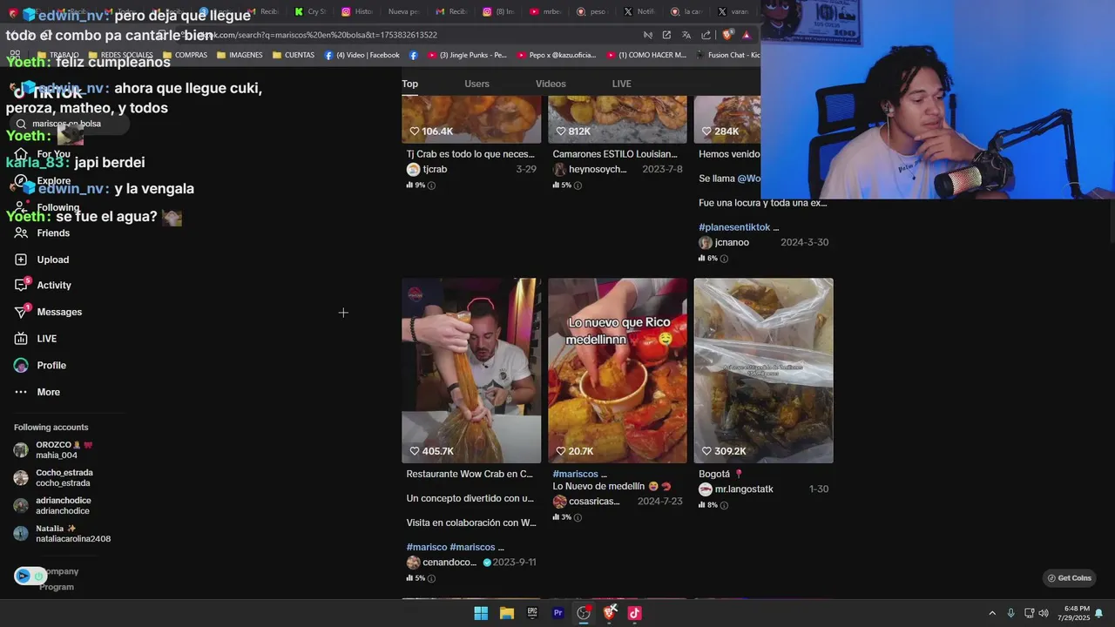Open Cocho_estrada followed account
The height and width of the screenshot is (627, 1115).
(x=54, y=478)
